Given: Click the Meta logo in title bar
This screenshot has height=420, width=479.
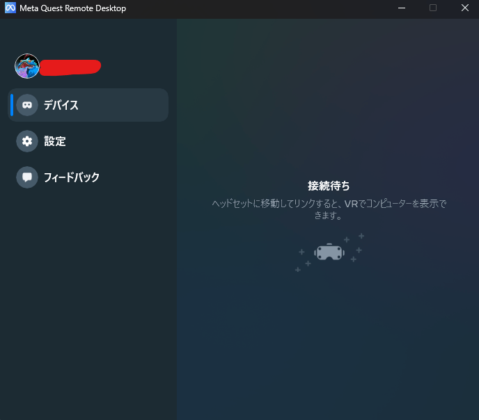Looking at the screenshot, I should pyautogui.click(x=10, y=8).
